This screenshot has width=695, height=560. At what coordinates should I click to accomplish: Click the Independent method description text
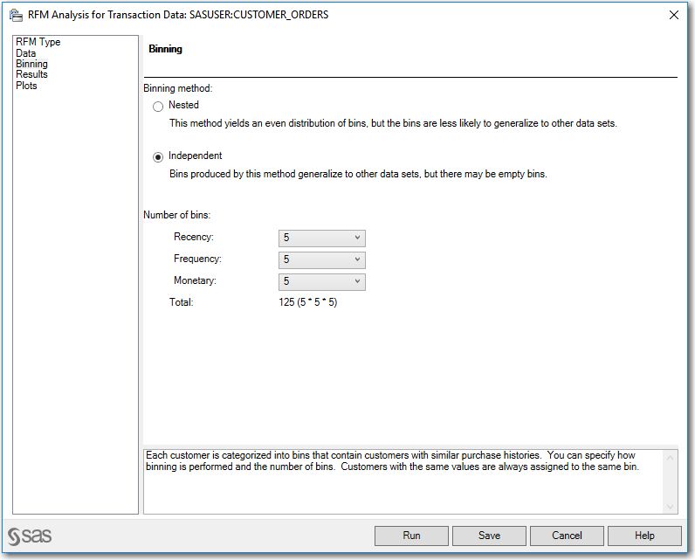[x=358, y=174]
